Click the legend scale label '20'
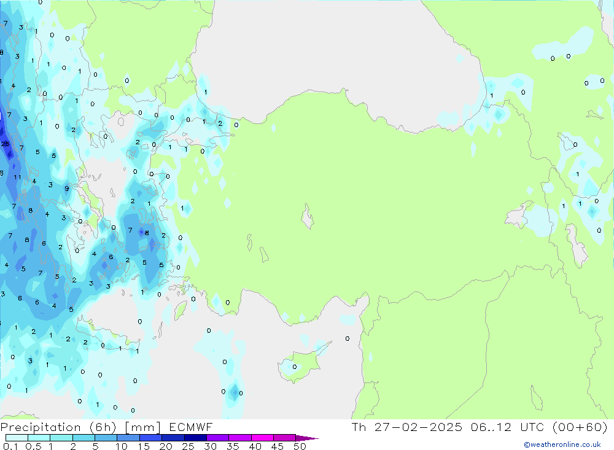Image resolution: width=614 pixels, height=450 pixels. coord(166,446)
